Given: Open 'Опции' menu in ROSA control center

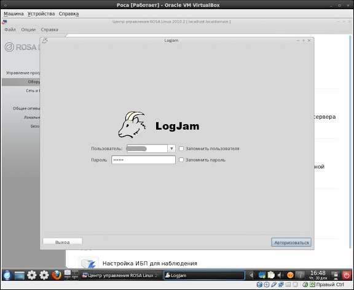Looking at the screenshot, I should [x=28, y=29].
